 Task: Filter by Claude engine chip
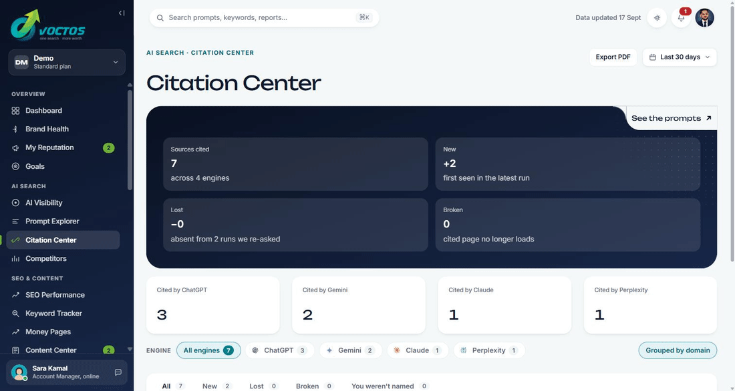click(x=418, y=350)
